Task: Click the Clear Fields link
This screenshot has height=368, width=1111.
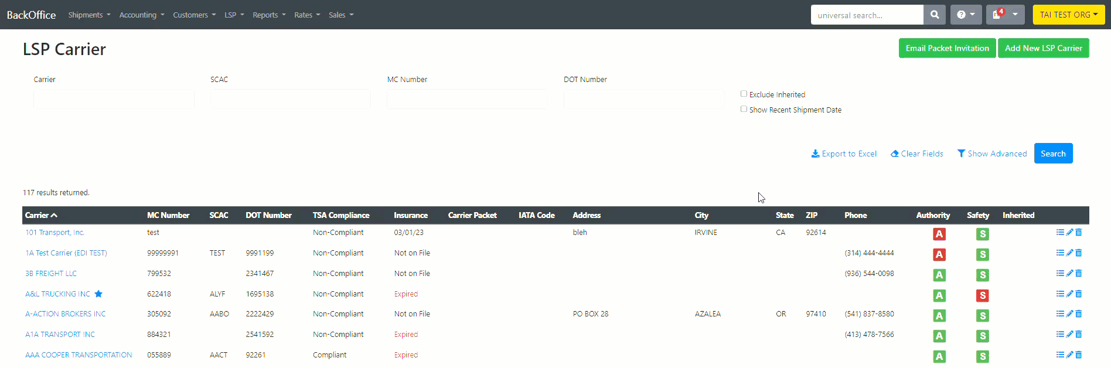Action: [x=916, y=154]
